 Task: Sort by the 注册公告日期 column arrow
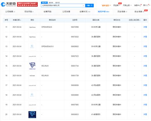(x=140, y=20)
